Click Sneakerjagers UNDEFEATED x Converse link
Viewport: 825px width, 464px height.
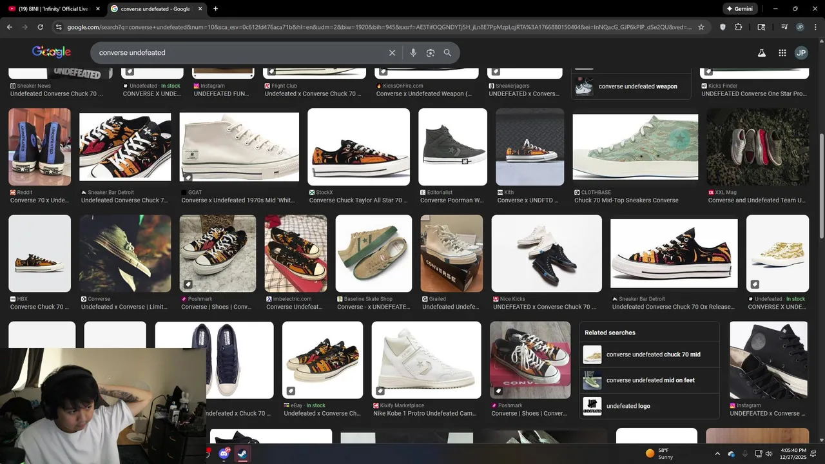(524, 93)
